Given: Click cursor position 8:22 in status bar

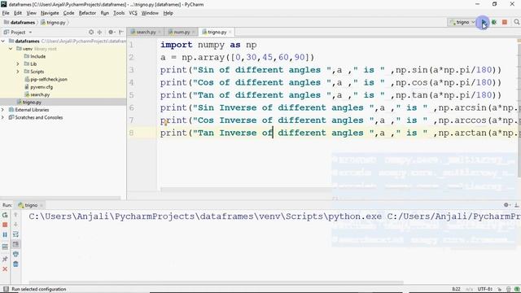Looking at the screenshot, I should pyautogui.click(x=456, y=289).
